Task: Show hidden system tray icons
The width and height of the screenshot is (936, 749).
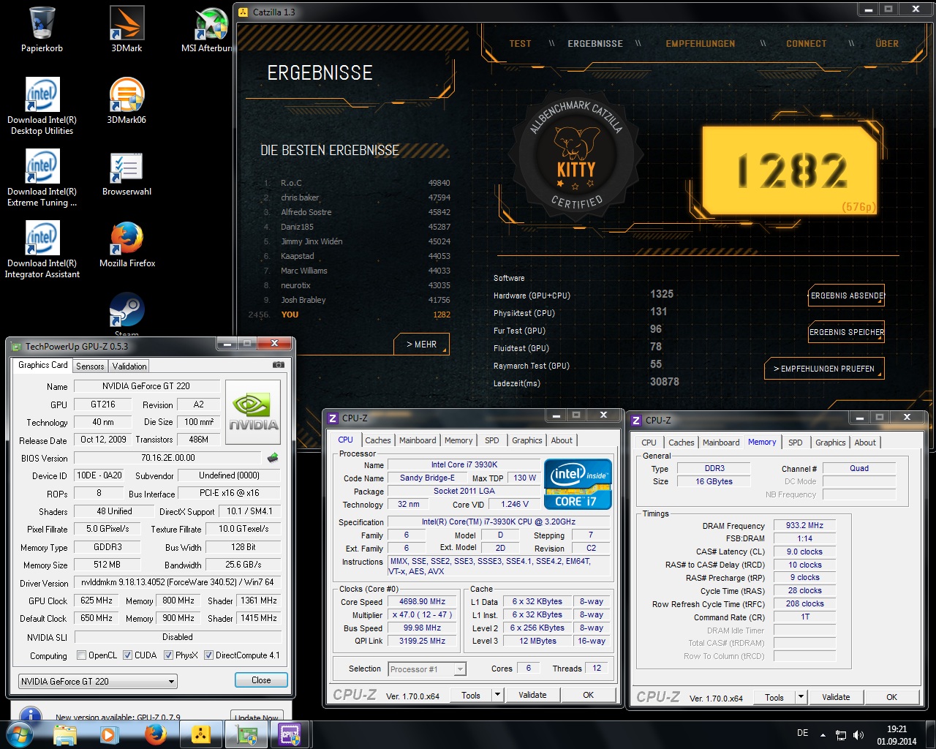Action: point(823,735)
